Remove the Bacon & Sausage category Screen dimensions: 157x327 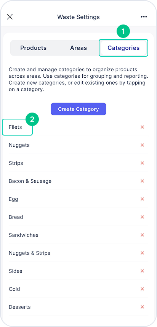click(x=143, y=181)
